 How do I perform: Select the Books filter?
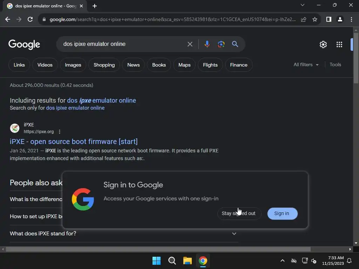tap(159, 65)
